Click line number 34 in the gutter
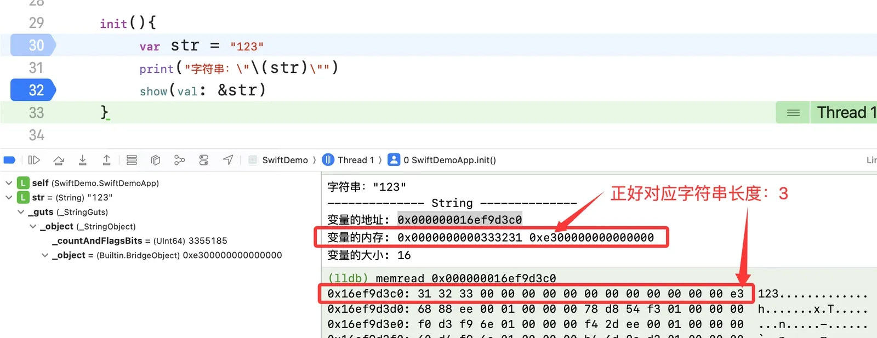This screenshot has height=338, width=877. pyautogui.click(x=36, y=135)
